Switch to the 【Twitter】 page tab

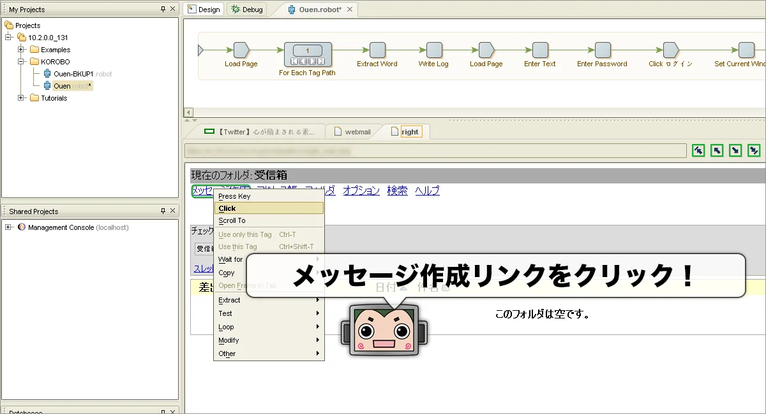point(259,132)
